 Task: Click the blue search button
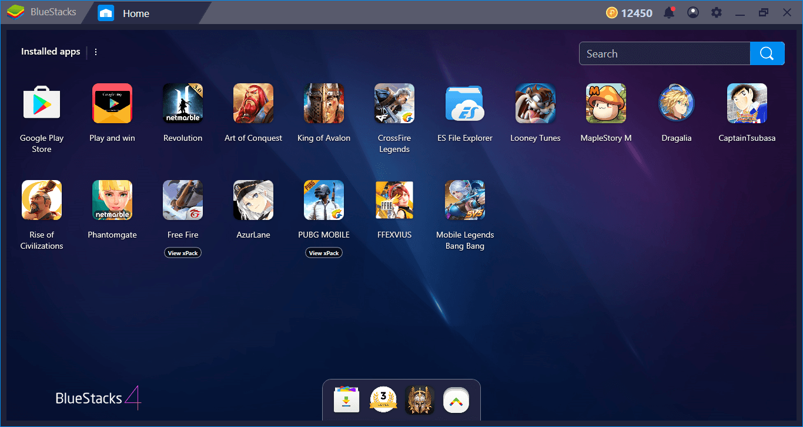pyautogui.click(x=767, y=53)
